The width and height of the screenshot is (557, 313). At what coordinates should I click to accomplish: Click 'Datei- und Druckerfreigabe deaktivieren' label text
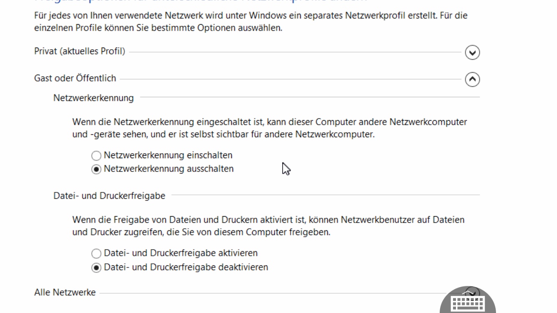click(x=186, y=267)
